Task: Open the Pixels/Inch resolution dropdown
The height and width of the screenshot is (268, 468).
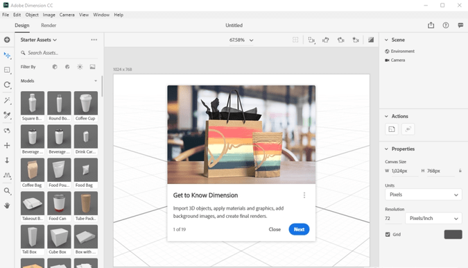Action: (433, 219)
